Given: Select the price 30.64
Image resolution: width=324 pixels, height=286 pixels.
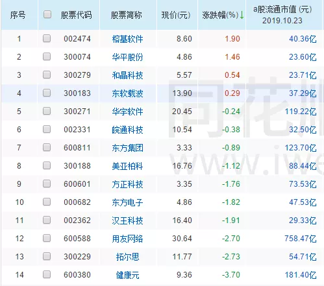Looking at the screenshot, I should pyautogui.click(x=182, y=239).
